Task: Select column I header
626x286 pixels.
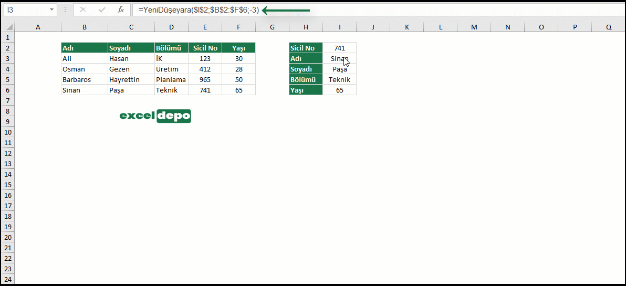Action: point(339,27)
